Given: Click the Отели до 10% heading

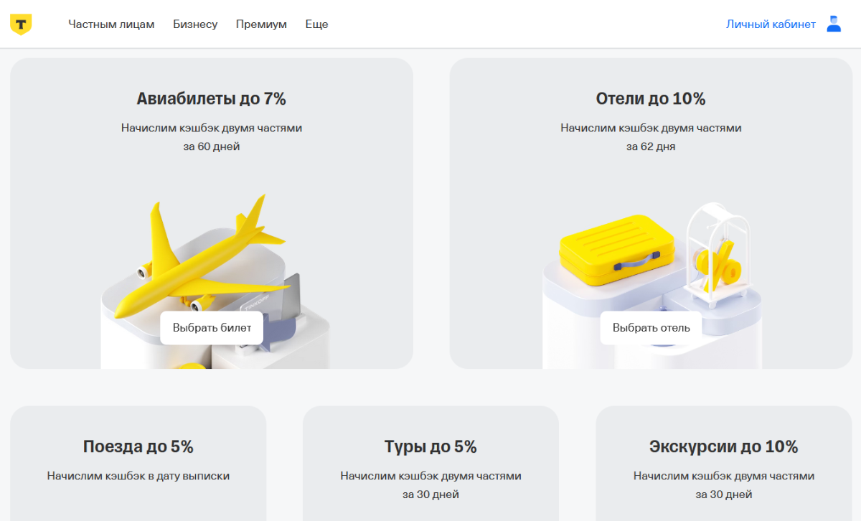Looking at the screenshot, I should point(651,98).
